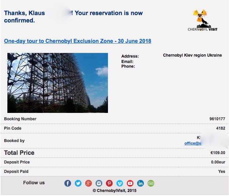Click the Chernobyl Kiev region Ukraine address

coord(192,55)
